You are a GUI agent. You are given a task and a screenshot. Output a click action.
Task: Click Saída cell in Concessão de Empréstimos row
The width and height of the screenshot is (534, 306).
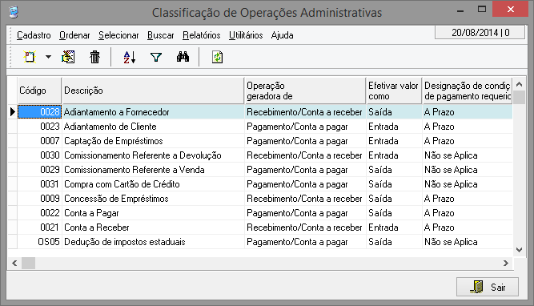[394, 199]
